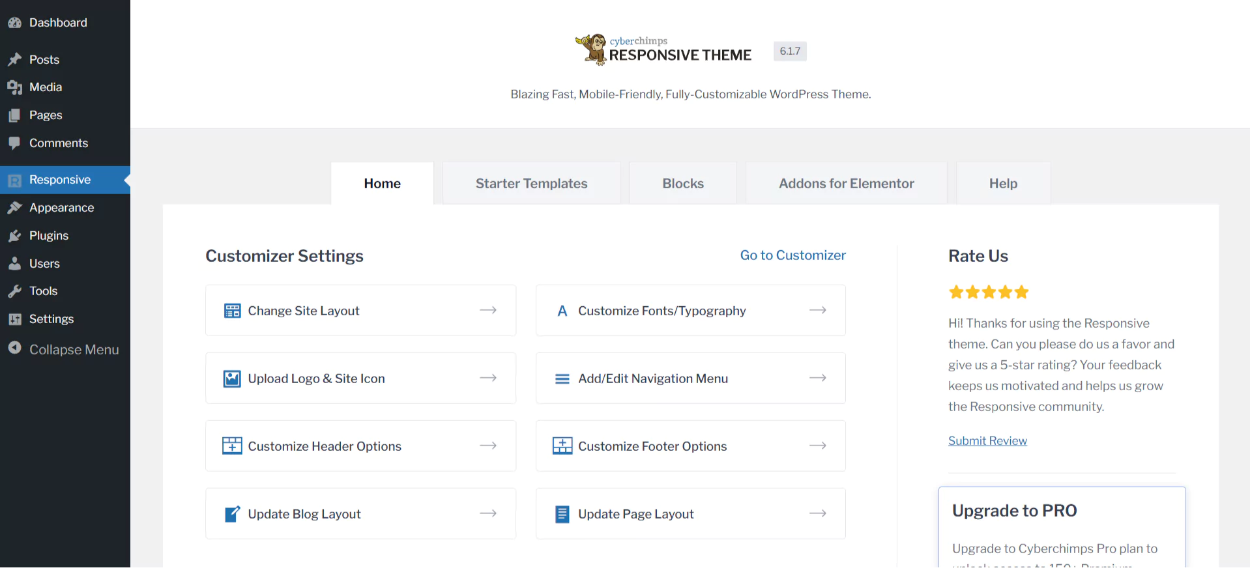This screenshot has width=1250, height=570.
Task: Click arrow on Add/Edit Navigation Menu card
Action: click(818, 378)
